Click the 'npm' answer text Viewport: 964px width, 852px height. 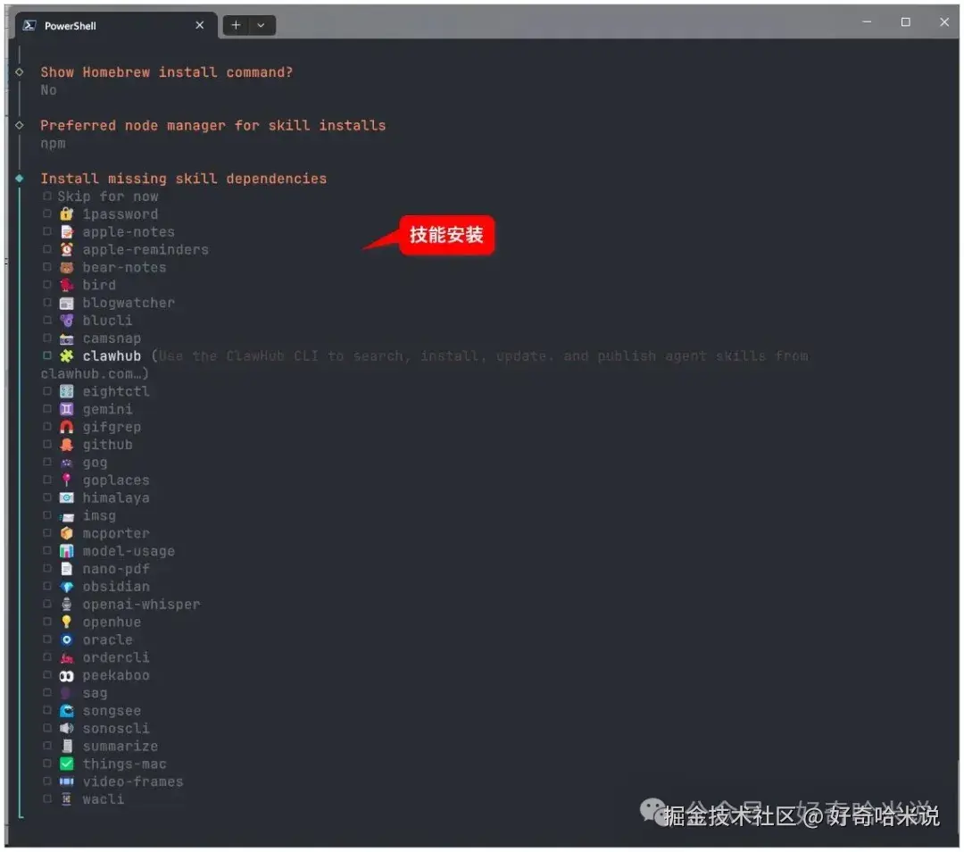(53, 144)
